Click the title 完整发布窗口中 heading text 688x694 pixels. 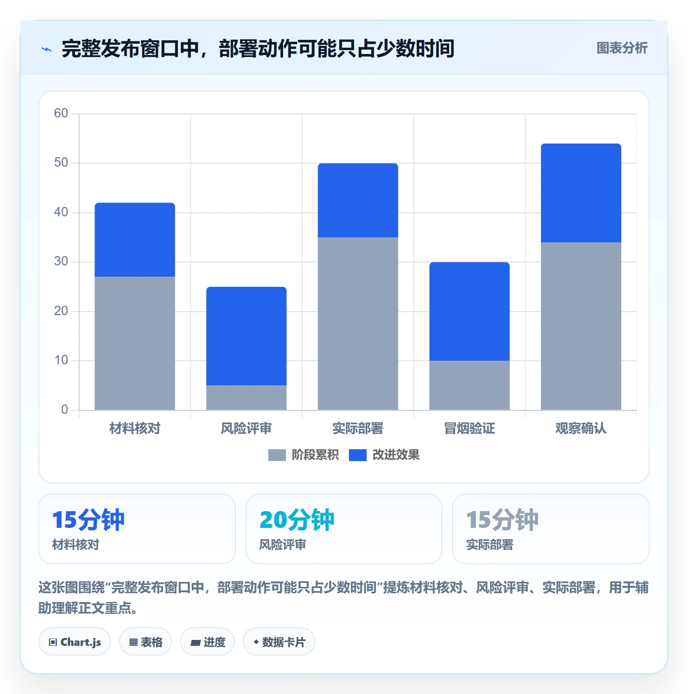pyautogui.click(x=258, y=49)
